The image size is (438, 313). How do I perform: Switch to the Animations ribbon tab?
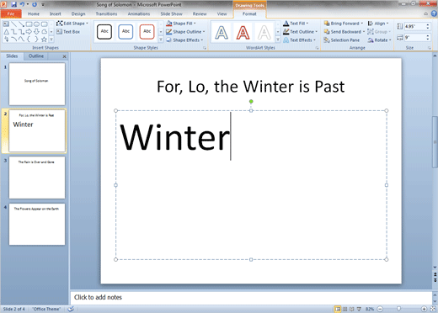point(139,13)
